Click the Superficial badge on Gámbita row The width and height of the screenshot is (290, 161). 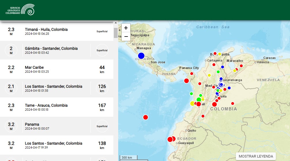pyautogui.click(x=102, y=50)
